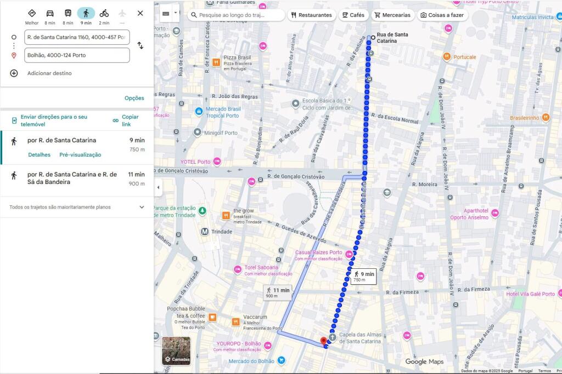Viewport: 562px width, 374px height.
Task: Select the 11 min route via Sá da Bandeira
Action: [x=77, y=178]
